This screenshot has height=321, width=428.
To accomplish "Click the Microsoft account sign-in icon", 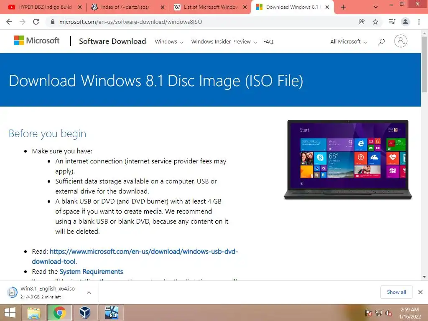I will (x=401, y=41).
